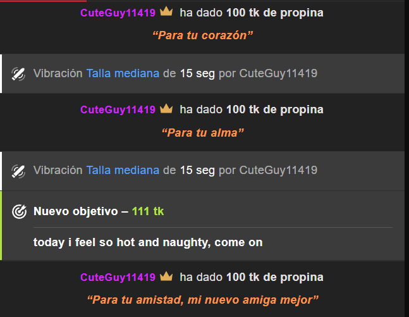Screen dimensions: 409x317
Task: Click vibration toy icon following the 'Para tu corazón' tip
Action: pyautogui.click(x=18, y=74)
